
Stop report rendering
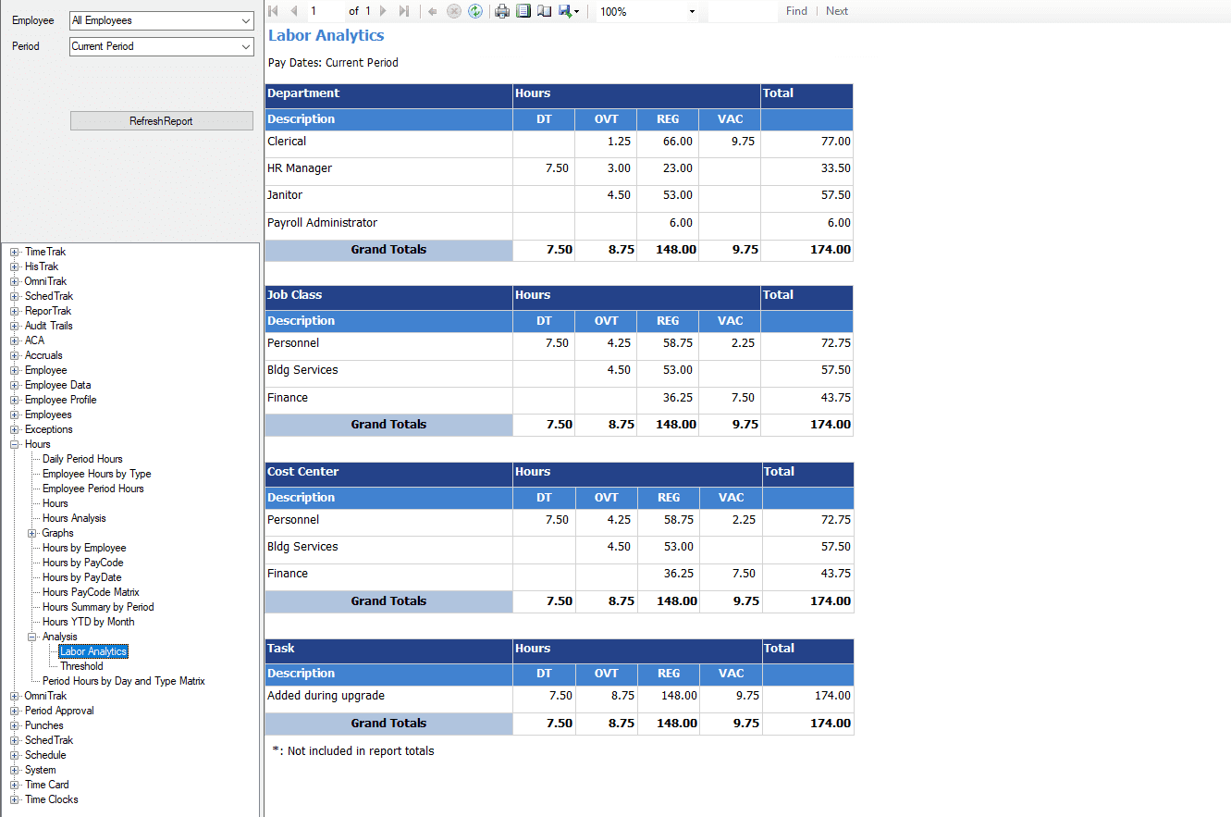(453, 11)
